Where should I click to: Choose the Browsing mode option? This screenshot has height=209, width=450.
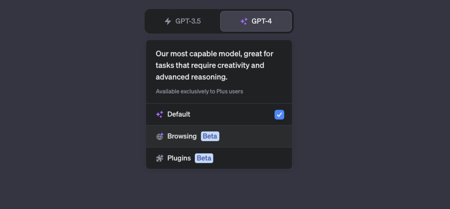pyautogui.click(x=219, y=136)
